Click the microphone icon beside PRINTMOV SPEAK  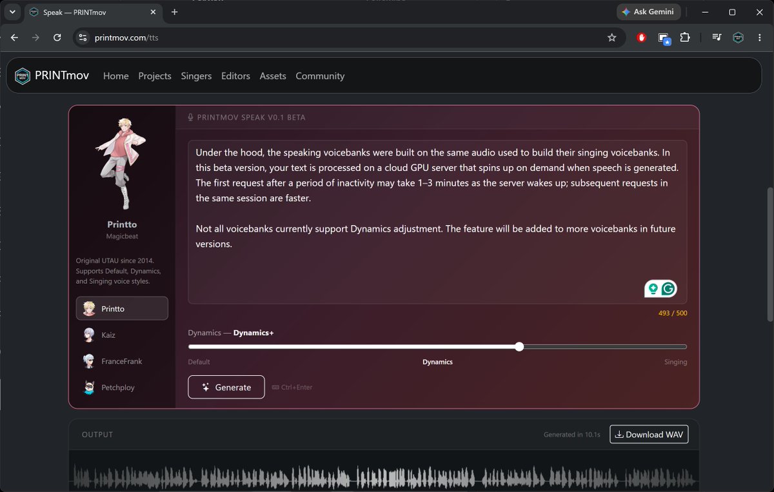(190, 117)
